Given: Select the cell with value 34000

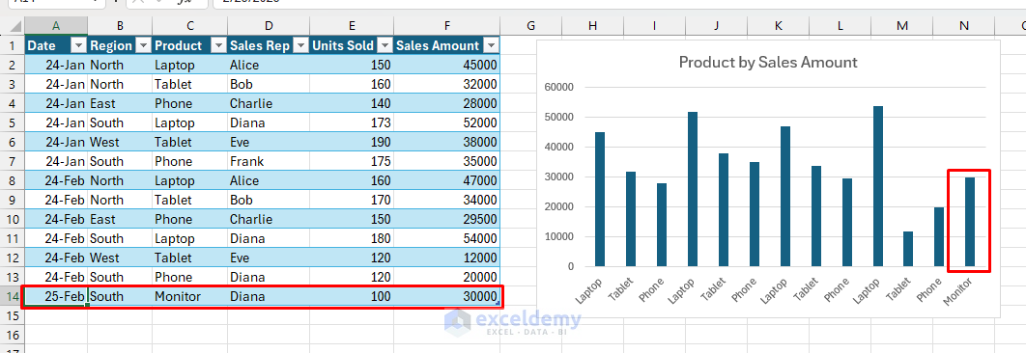Looking at the screenshot, I should tap(447, 200).
